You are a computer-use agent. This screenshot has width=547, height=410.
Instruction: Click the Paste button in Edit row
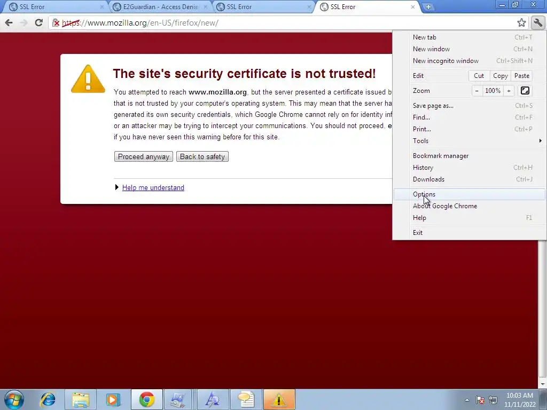point(522,76)
